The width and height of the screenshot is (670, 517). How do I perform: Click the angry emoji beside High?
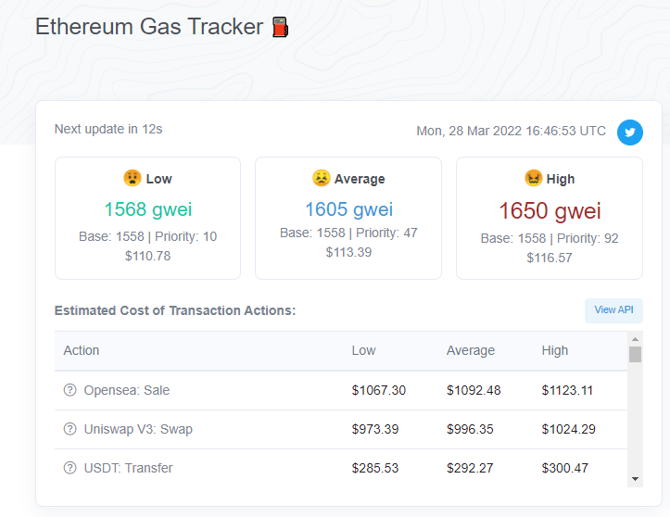[x=534, y=178]
